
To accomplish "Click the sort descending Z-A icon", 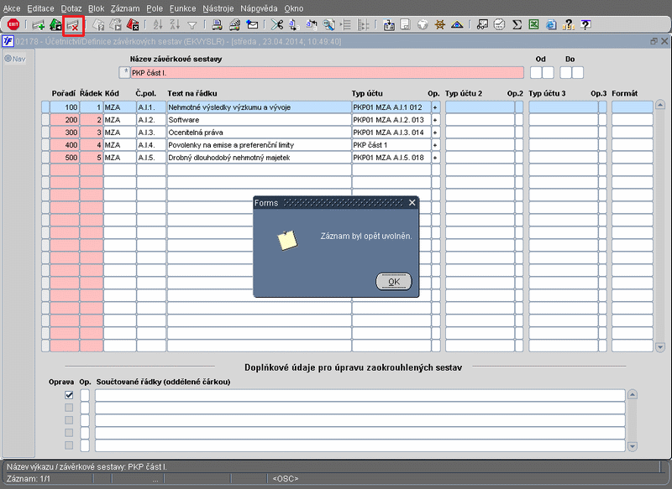I will [x=175, y=25].
